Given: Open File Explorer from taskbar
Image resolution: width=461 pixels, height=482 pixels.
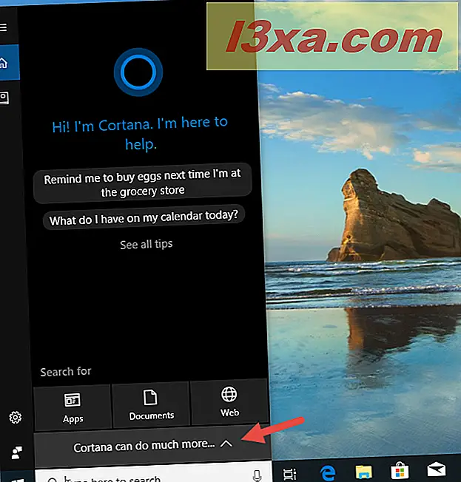Looking at the screenshot, I should pyautogui.click(x=364, y=472).
